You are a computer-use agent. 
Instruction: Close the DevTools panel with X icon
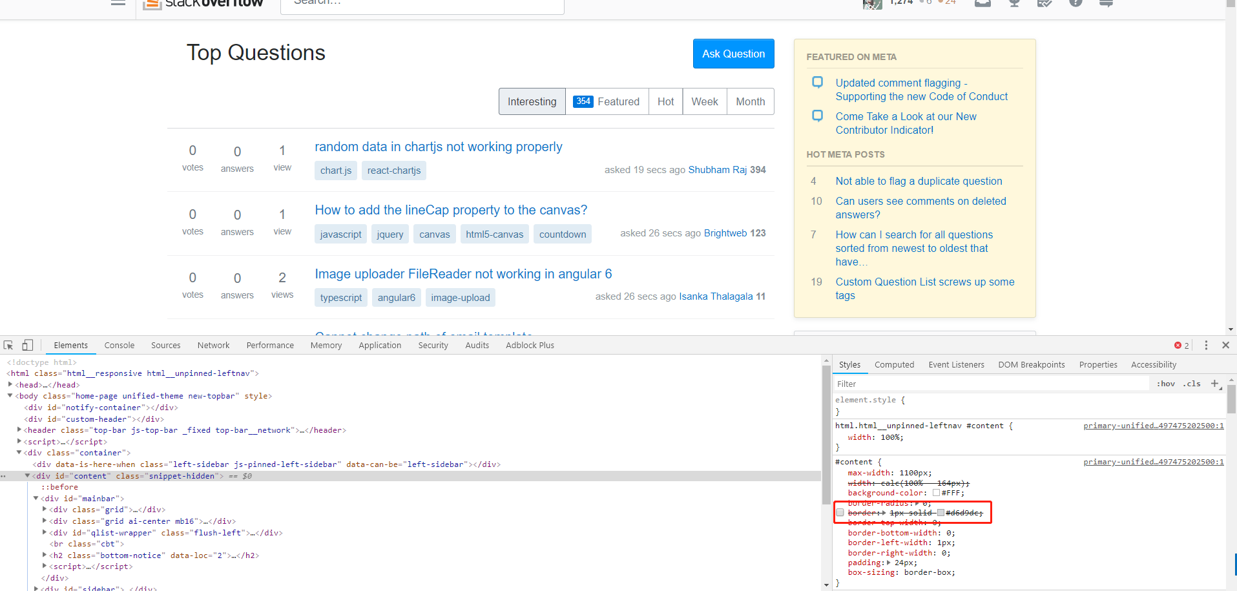1225,346
